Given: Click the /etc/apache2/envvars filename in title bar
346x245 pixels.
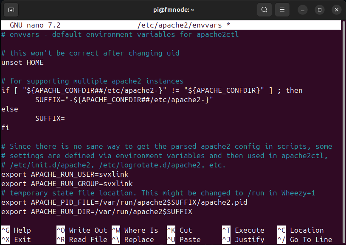Looking at the screenshot, I should [x=181, y=25].
